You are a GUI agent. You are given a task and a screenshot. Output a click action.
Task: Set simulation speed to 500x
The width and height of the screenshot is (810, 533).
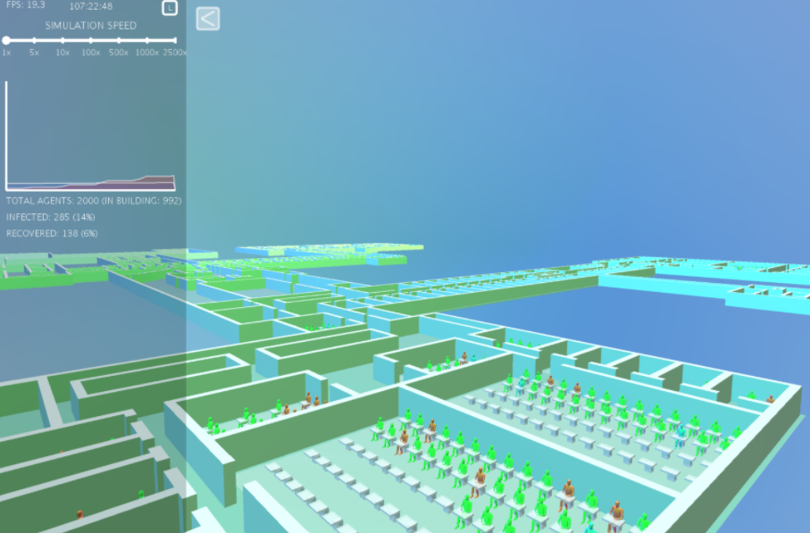tap(119, 40)
